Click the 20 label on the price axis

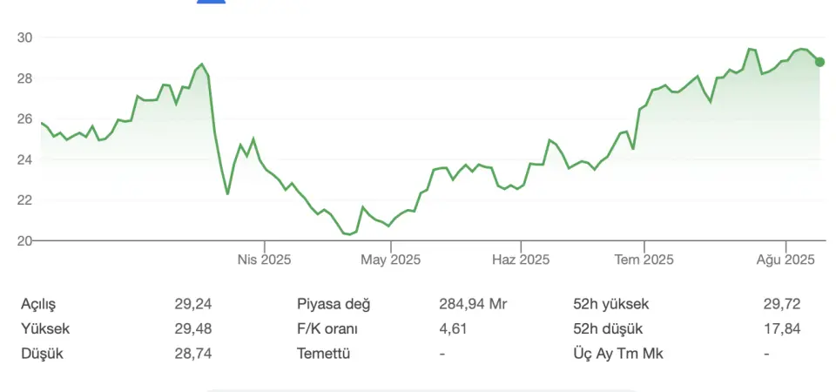coord(27,240)
